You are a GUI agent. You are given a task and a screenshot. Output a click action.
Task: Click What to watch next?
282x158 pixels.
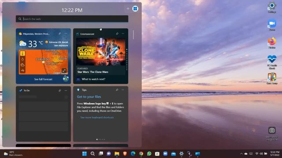click(x=93, y=79)
